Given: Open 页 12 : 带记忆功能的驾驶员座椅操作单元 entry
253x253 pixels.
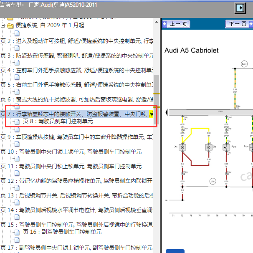Looking at the screenshot, I should coord(76,181).
